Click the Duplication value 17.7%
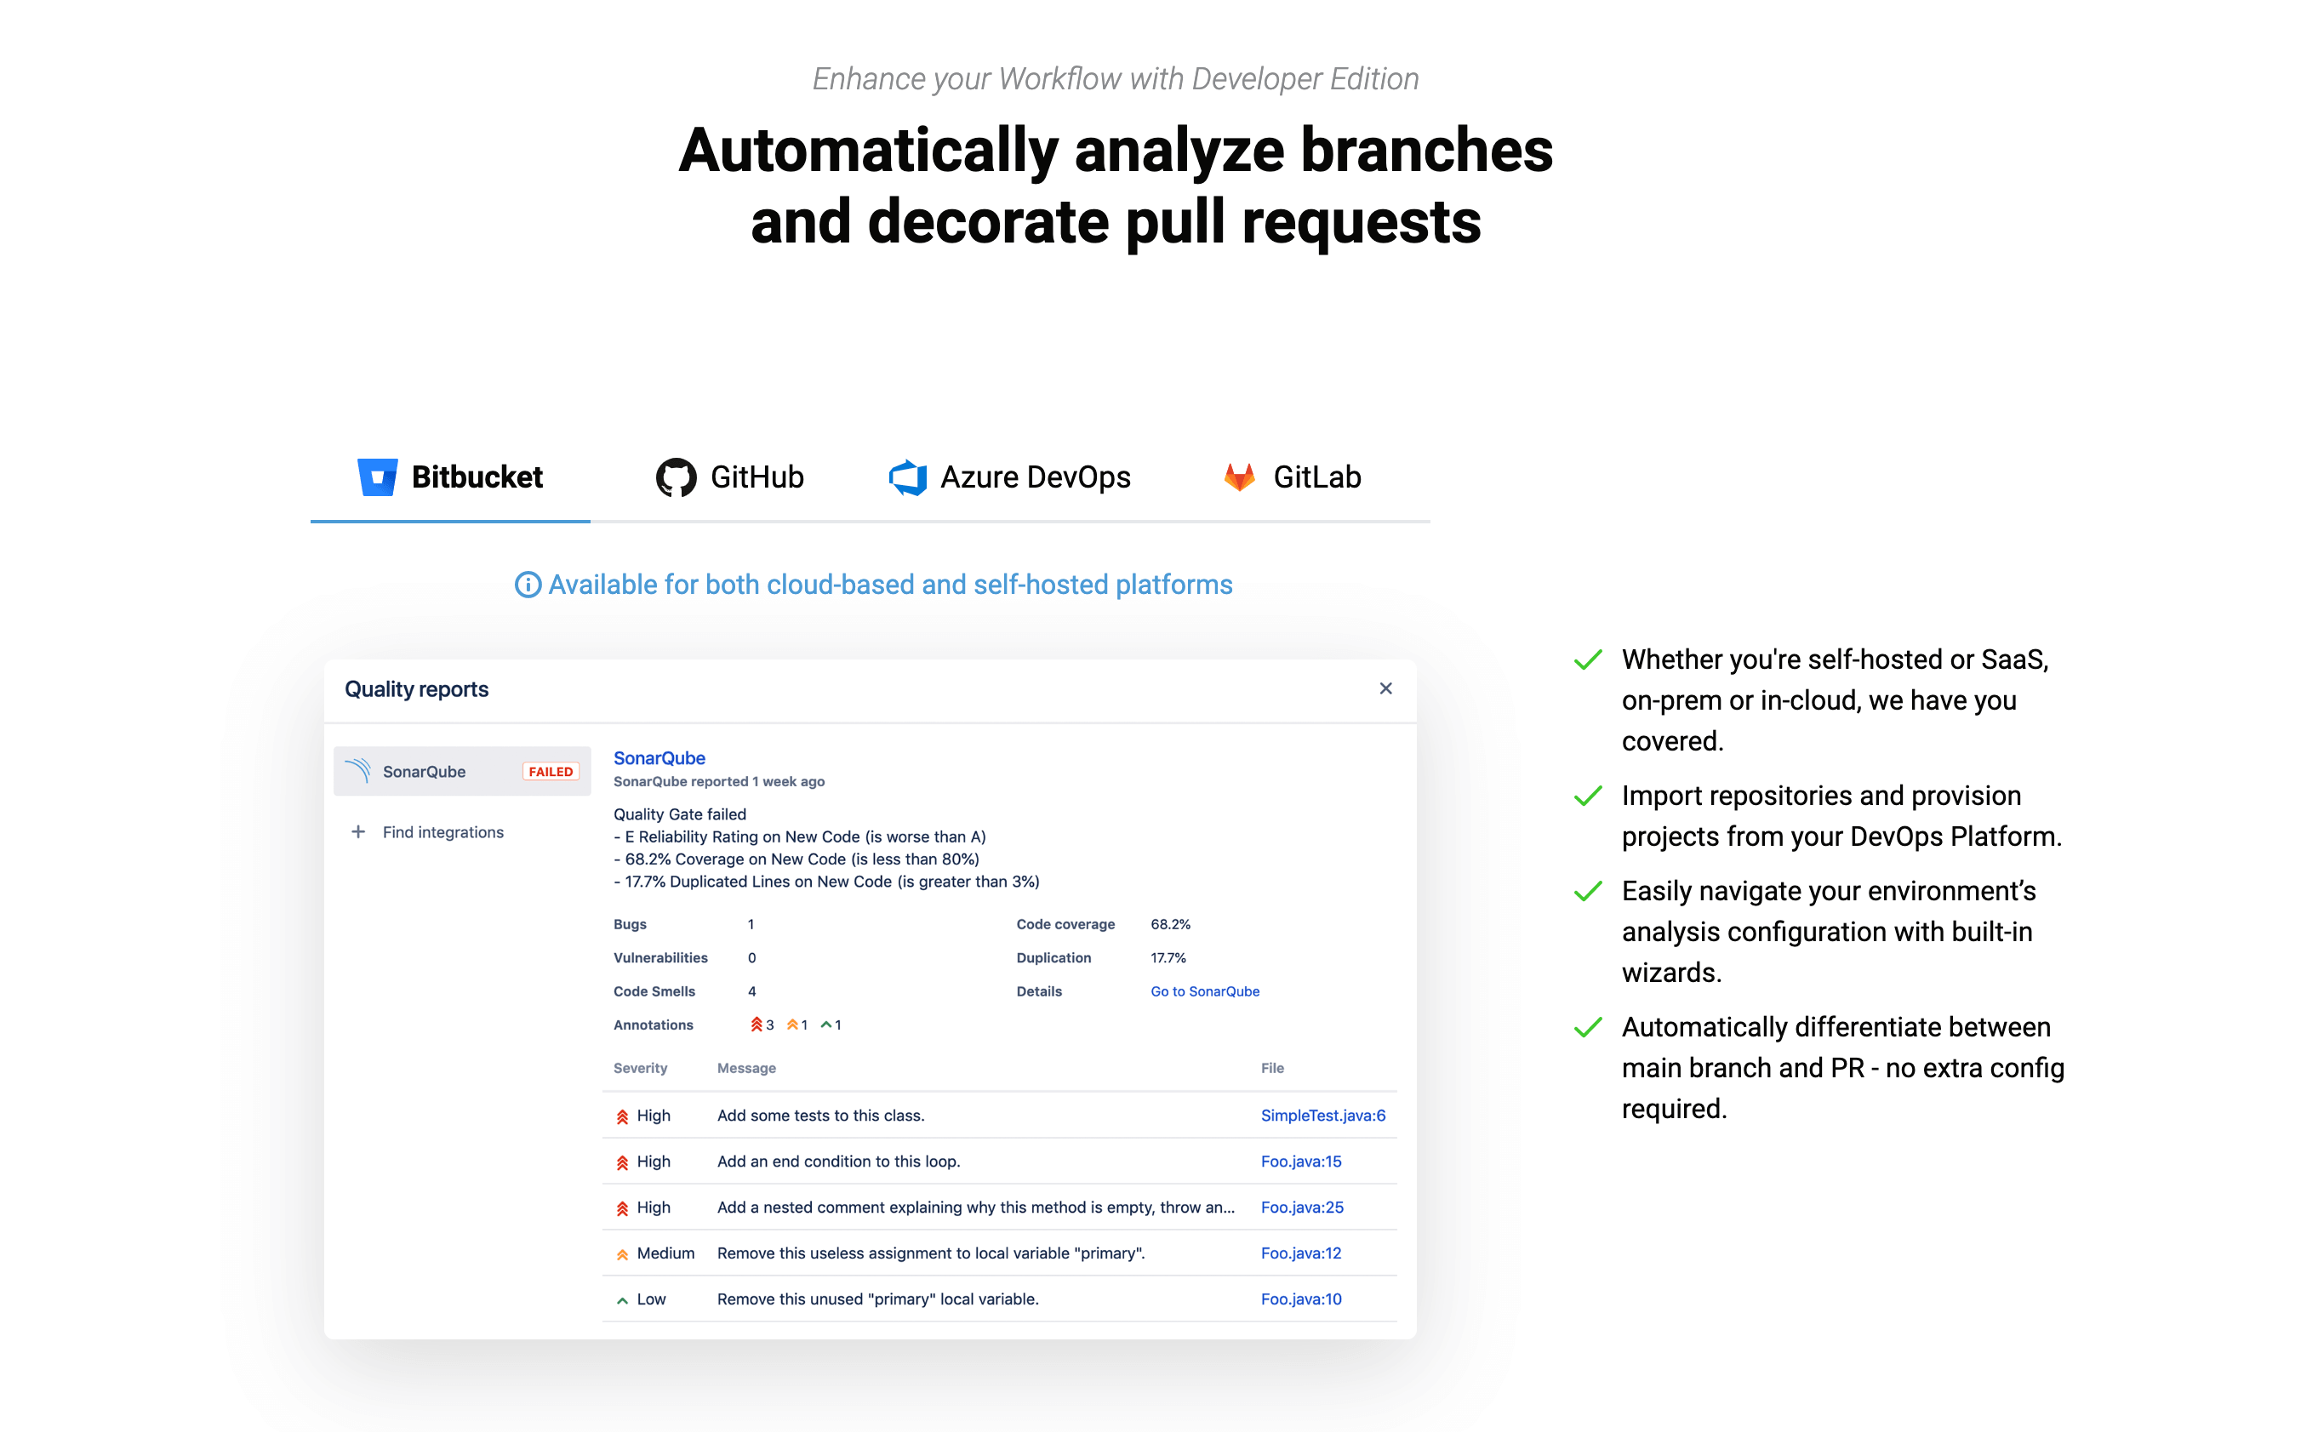2301x1433 pixels. pos(1168,958)
